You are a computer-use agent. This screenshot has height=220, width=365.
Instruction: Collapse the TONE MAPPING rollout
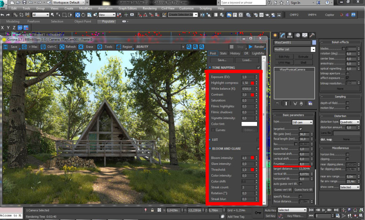(210, 68)
